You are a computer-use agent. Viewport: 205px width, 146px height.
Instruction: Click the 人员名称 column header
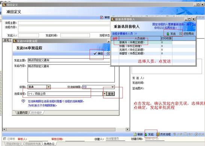point(140,39)
